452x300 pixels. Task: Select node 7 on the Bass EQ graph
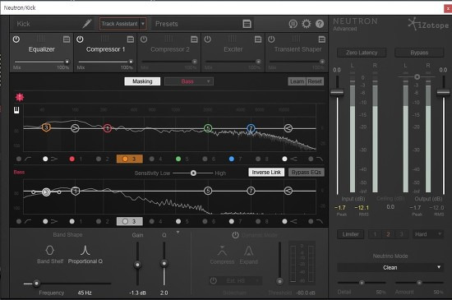tap(251, 191)
